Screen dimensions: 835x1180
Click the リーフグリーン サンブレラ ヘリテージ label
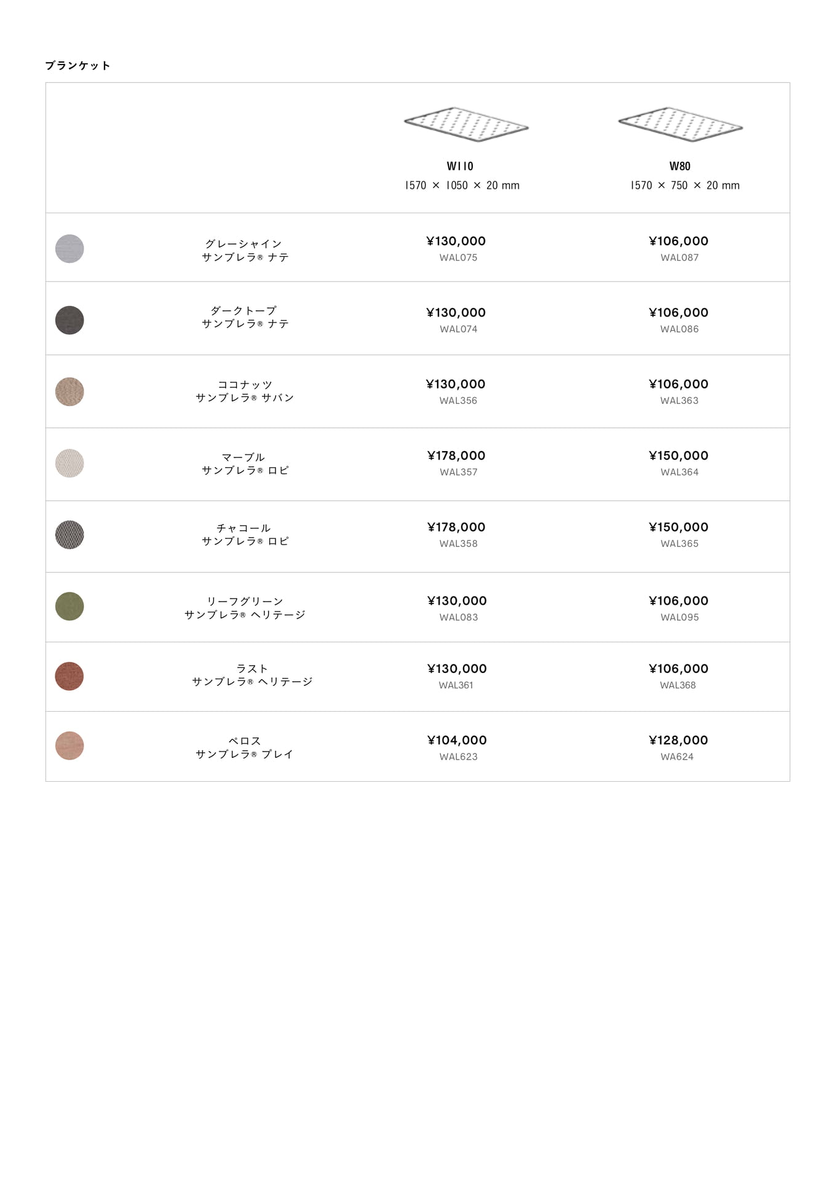click(x=245, y=608)
